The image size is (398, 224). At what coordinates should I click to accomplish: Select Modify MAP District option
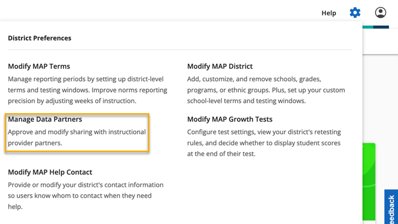pyautogui.click(x=220, y=66)
